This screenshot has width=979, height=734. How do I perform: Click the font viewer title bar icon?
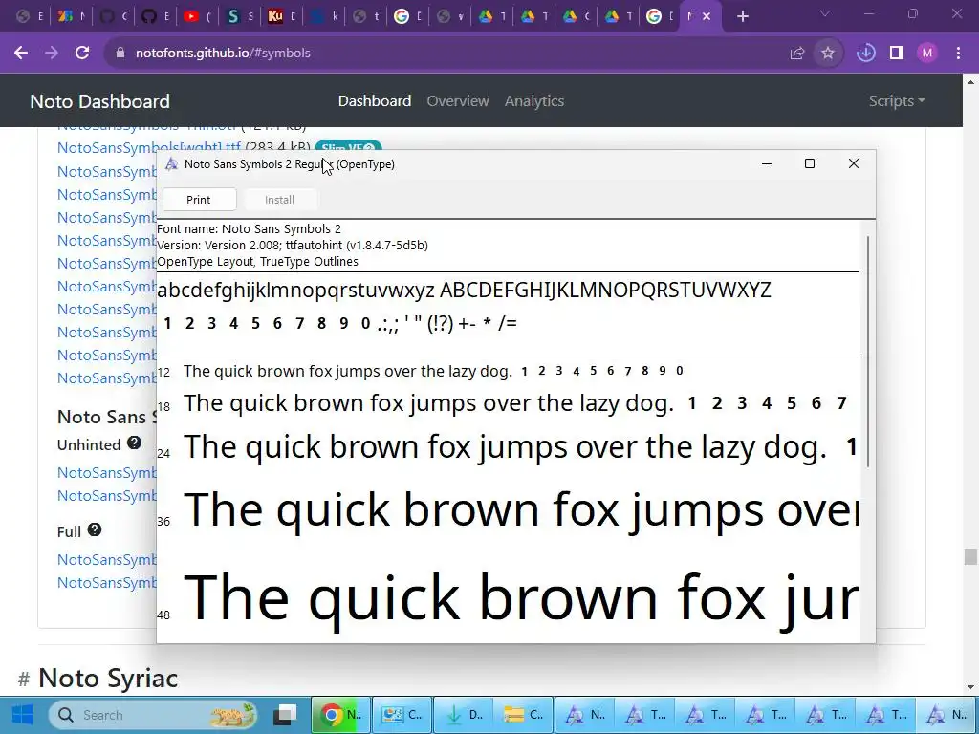171,164
